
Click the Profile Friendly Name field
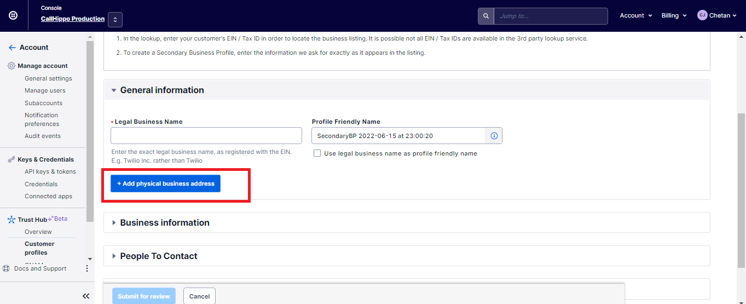(x=399, y=136)
